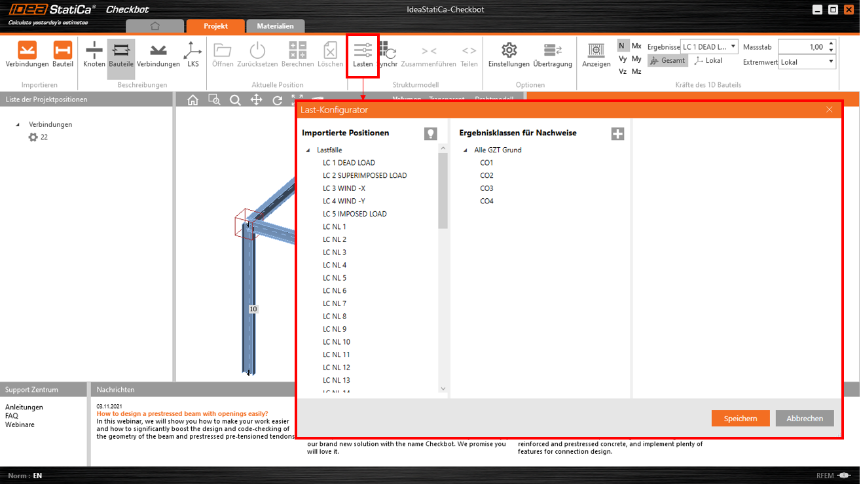Open the Ergebnisse load case dropdown

pos(709,46)
